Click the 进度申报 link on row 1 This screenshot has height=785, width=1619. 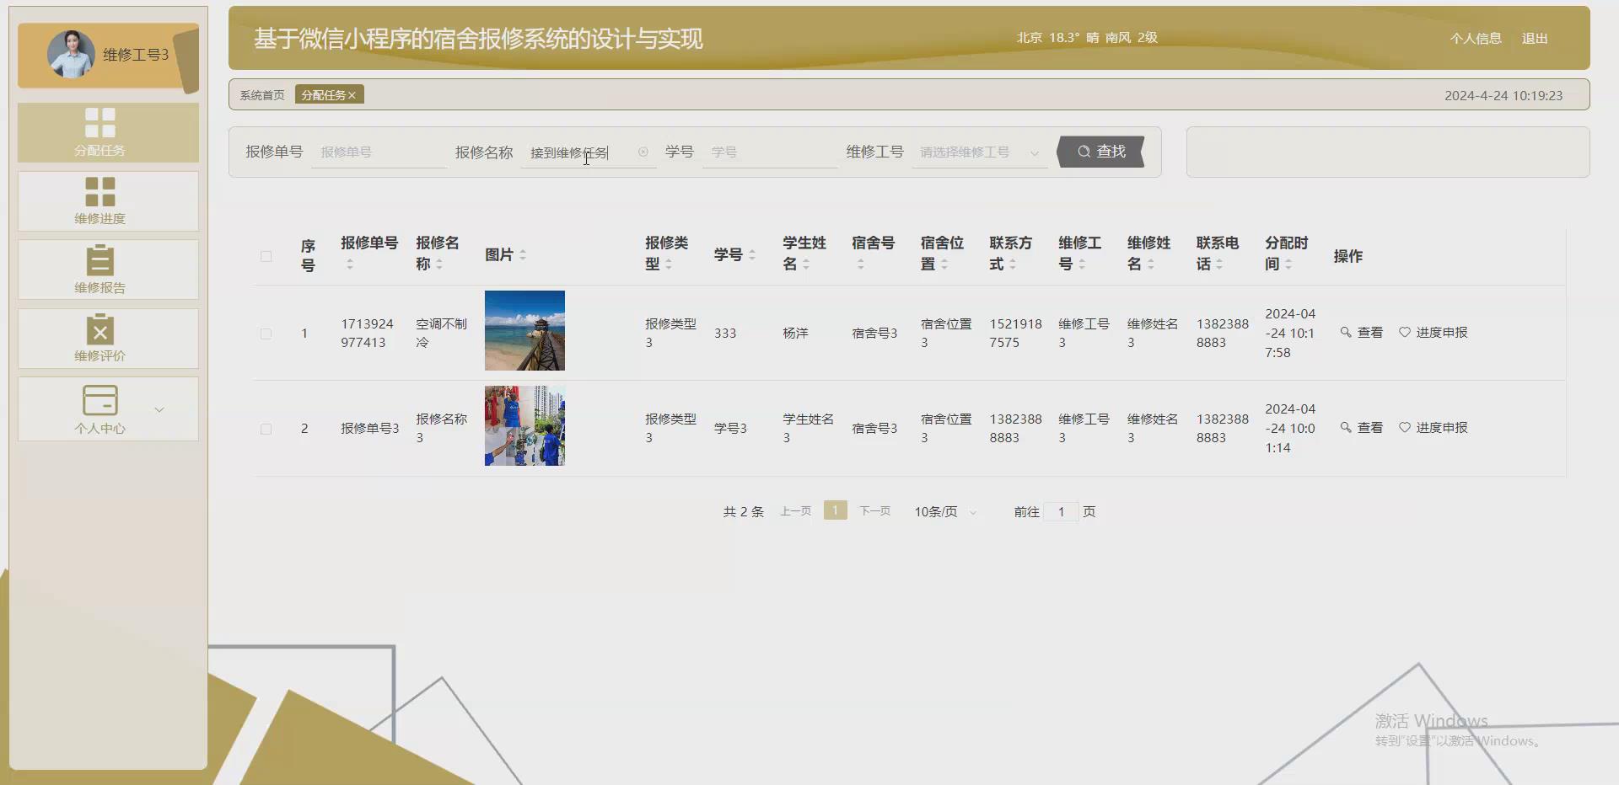click(x=1443, y=332)
